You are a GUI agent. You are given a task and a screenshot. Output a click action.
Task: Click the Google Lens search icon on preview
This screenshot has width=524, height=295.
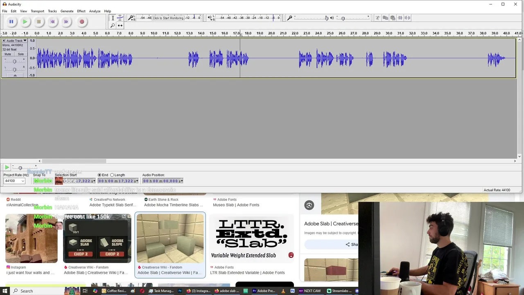309,205
